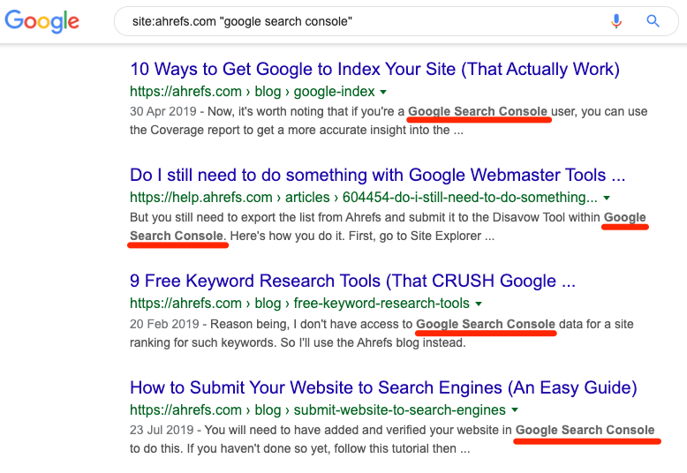
Task: Click the green ahrefs.com › blog › google-index URL
Action: pyautogui.click(x=252, y=92)
